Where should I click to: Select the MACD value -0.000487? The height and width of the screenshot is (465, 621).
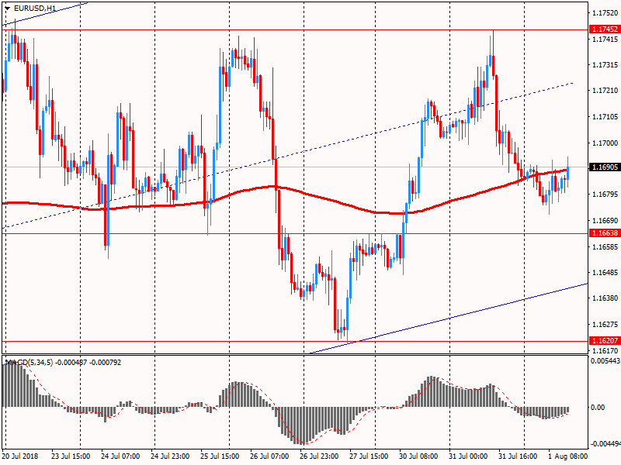pyautogui.click(x=71, y=362)
